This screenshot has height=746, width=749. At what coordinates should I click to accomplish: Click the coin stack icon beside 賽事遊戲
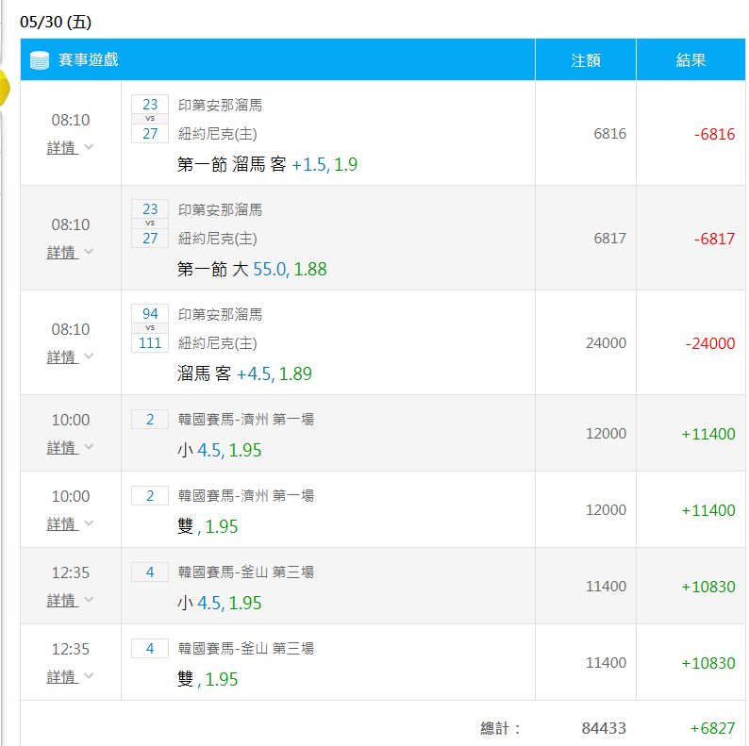[40, 60]
